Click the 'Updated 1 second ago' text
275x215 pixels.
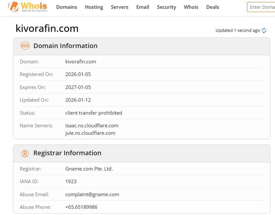238,31
